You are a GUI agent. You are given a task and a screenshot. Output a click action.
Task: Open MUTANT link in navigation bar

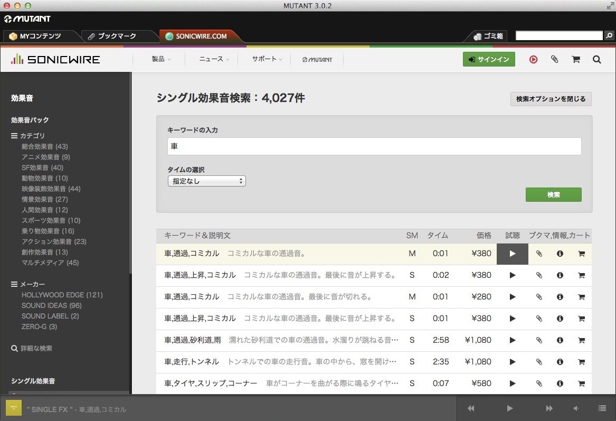pyautogui.click(x=317, y=59)
